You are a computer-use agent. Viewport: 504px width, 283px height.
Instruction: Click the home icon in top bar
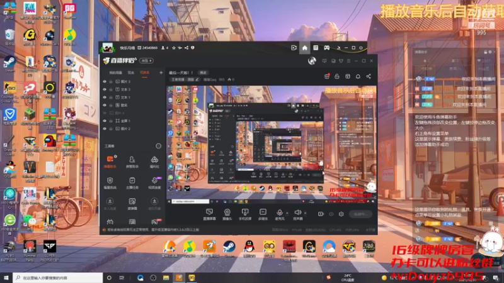[304, 48]
